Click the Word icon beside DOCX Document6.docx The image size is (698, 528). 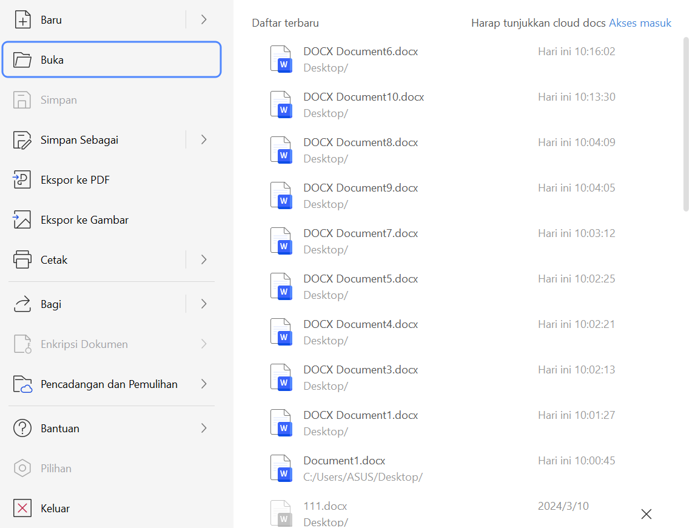[x=281, y=59]
